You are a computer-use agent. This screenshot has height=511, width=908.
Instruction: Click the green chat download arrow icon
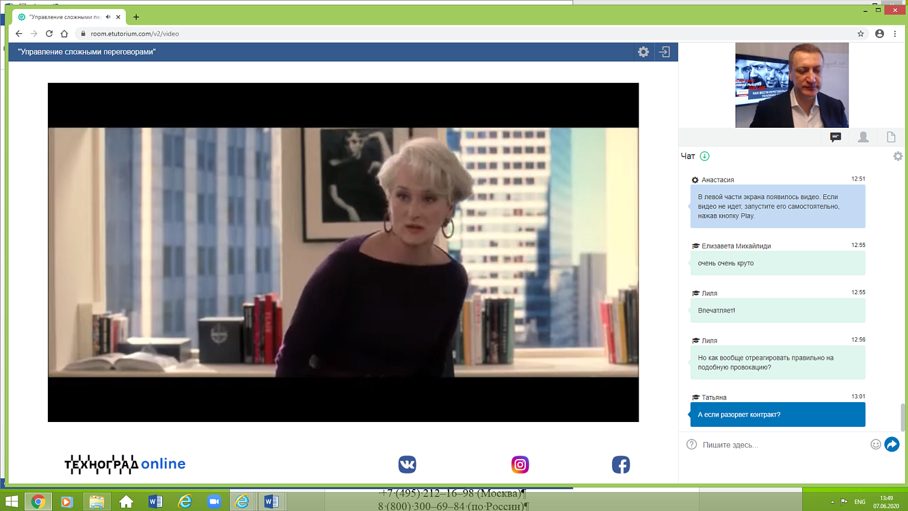(705, 156)
